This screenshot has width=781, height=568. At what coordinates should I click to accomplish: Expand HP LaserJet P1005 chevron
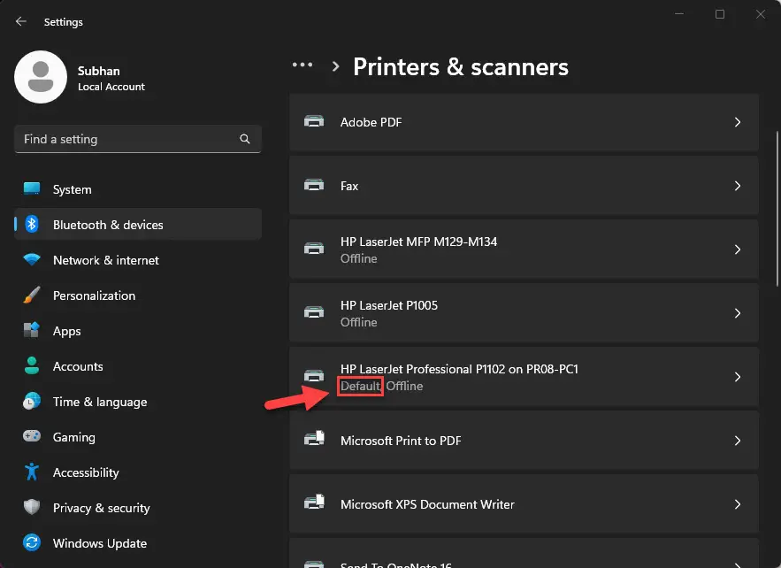pos(738,313)
